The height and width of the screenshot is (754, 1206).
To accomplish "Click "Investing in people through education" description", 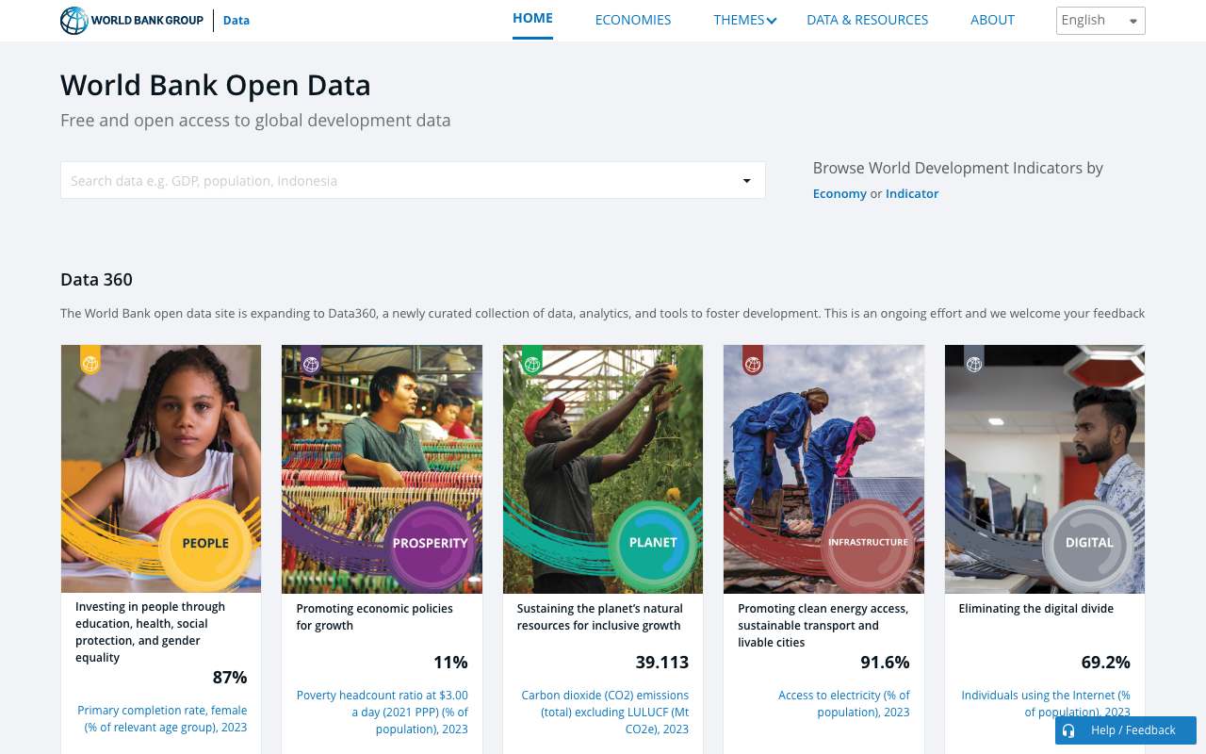I will pos(151,632).
